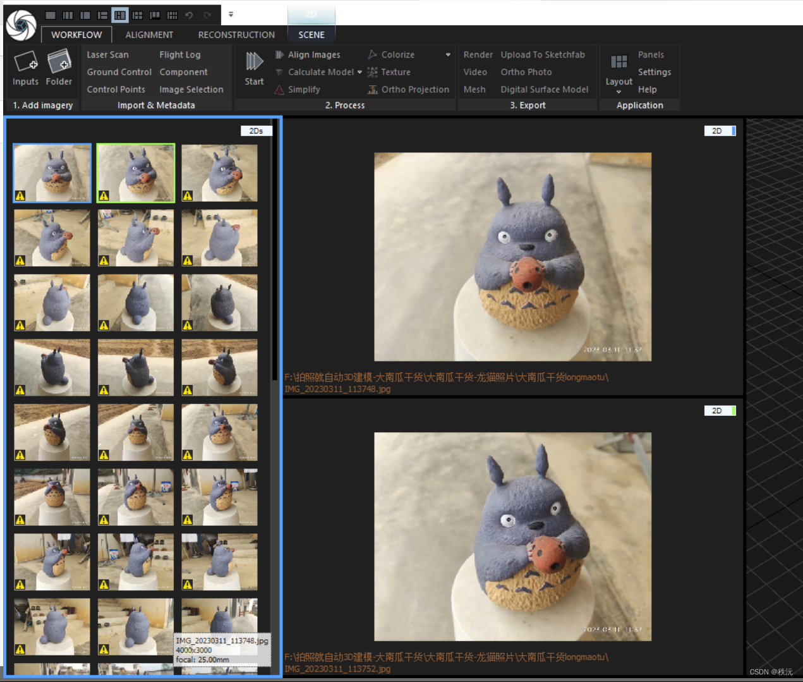Click the Align Images icon

click(279, 55)
